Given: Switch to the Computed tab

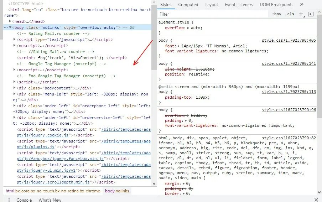Looking at the screenshot, I should (188, 5).
